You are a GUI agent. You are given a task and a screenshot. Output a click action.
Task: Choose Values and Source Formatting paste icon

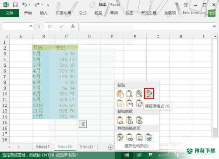[x=139, y=120]
